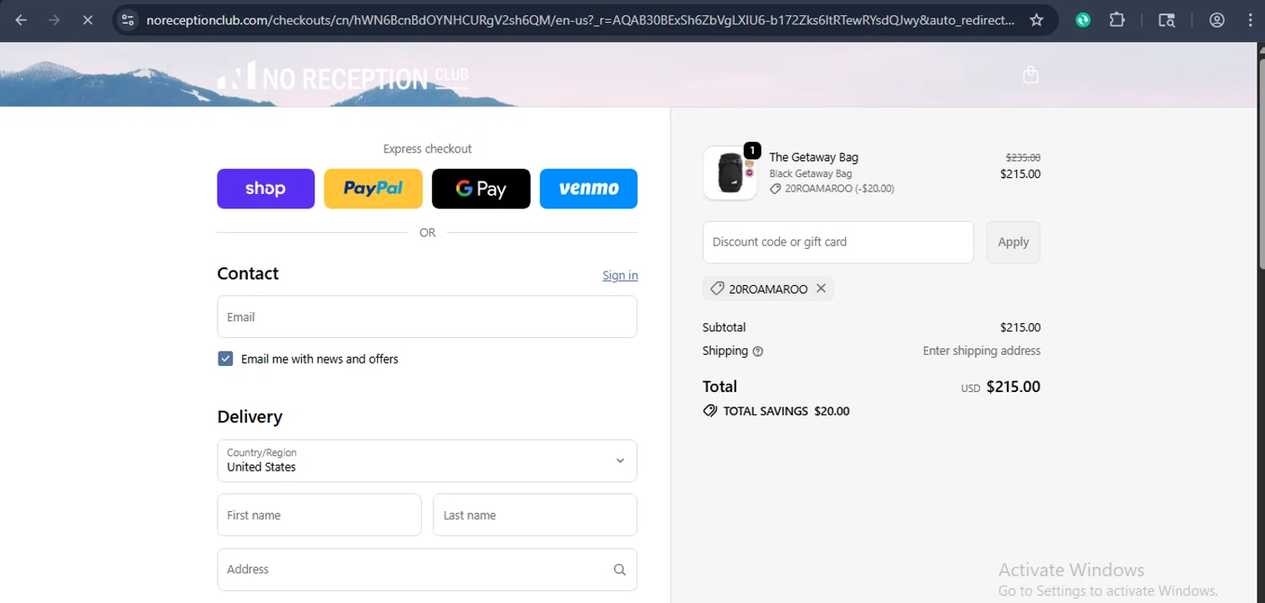Pay with Venmo

pos(589,189)
